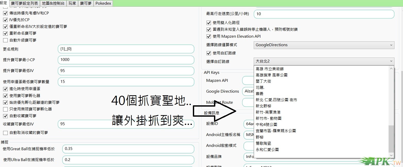Click the route list scrollbar down arrow
Image resolution: width=403 pixels, height=167 pixels.
tap(391, 155)
